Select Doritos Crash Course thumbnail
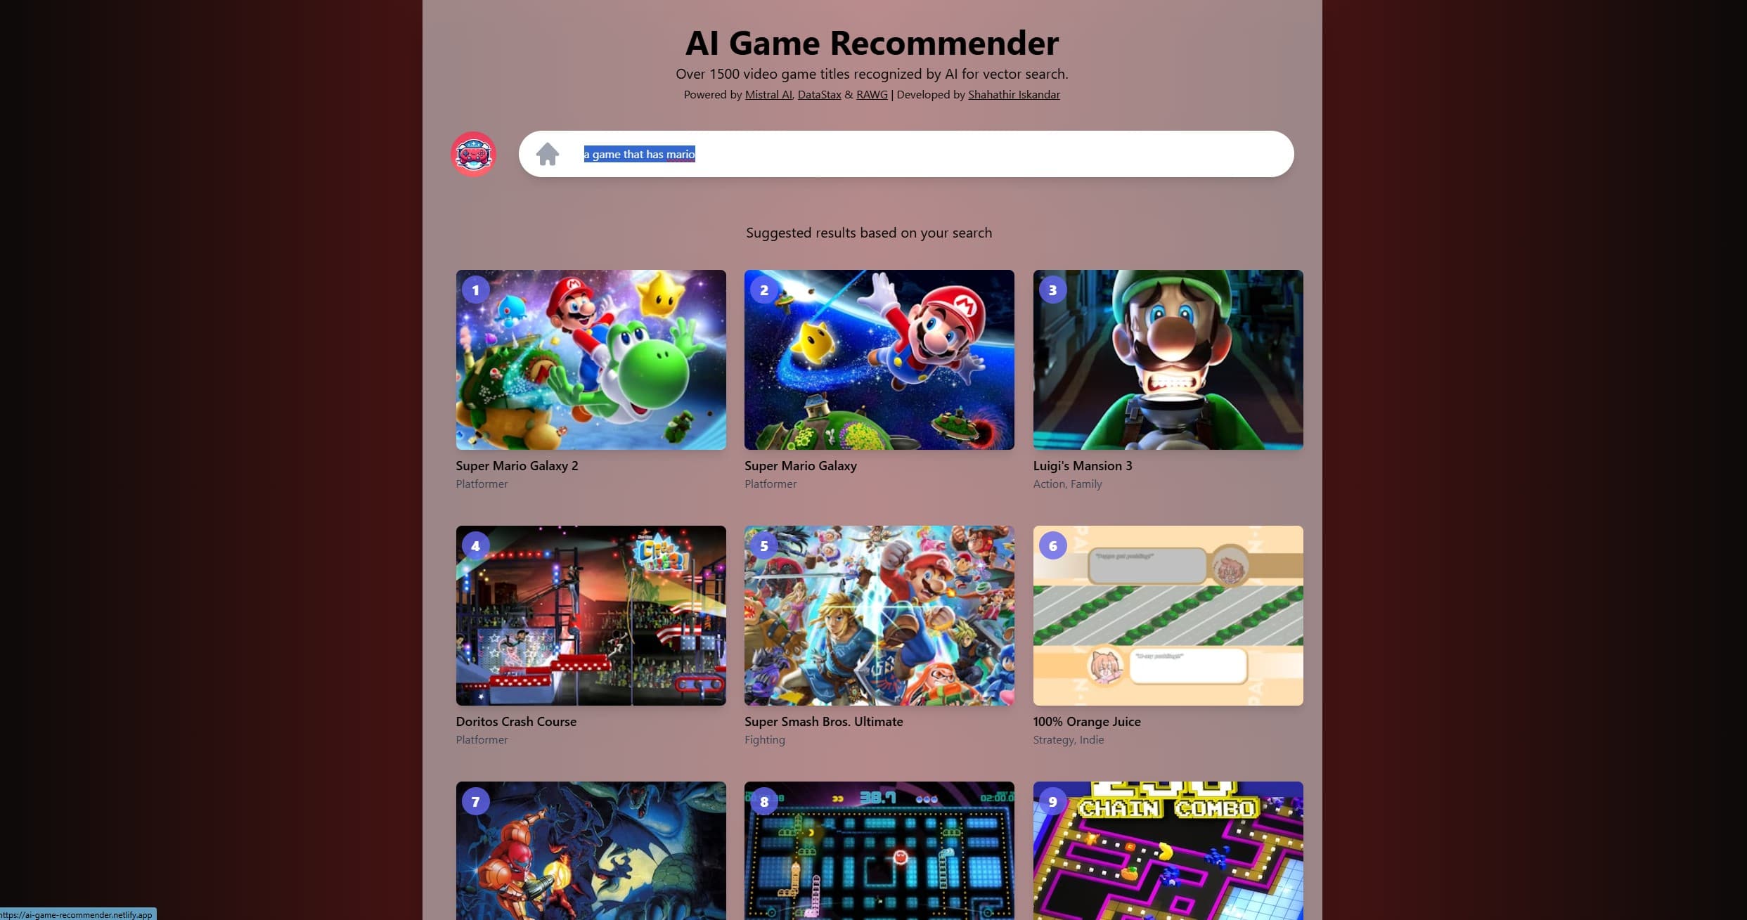Screen dimensions: 1747x920 [591, 615]
